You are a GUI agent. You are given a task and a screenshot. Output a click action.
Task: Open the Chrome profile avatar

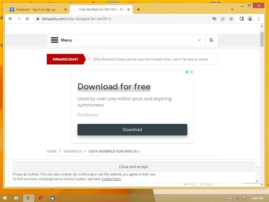point(250,19)
